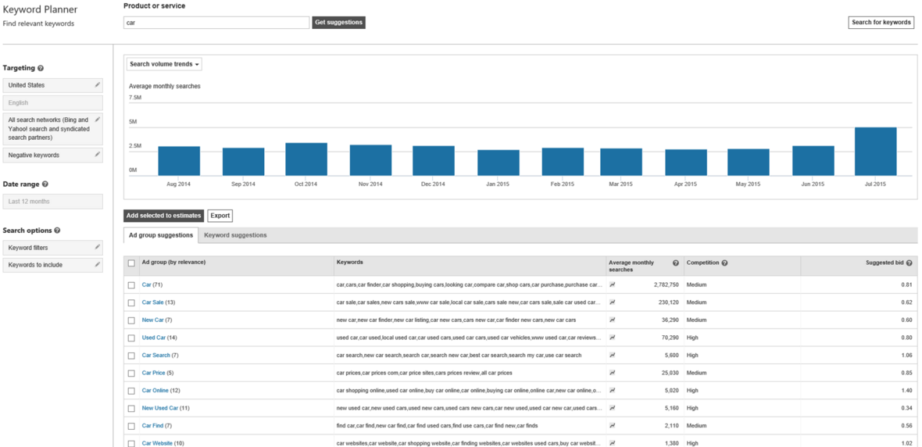Click the 230,120 monthly searches value
The width and height of the screenshot is (922, 447).
667,302
